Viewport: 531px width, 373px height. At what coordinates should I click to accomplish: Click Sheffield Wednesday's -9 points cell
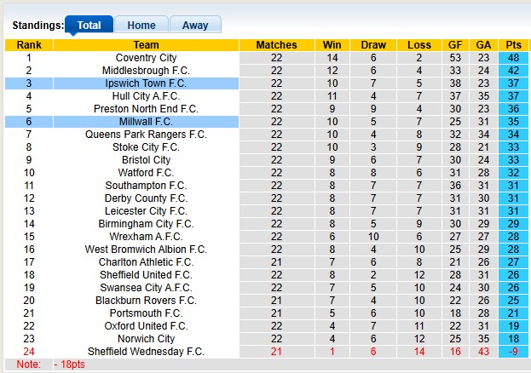(513, 352)
